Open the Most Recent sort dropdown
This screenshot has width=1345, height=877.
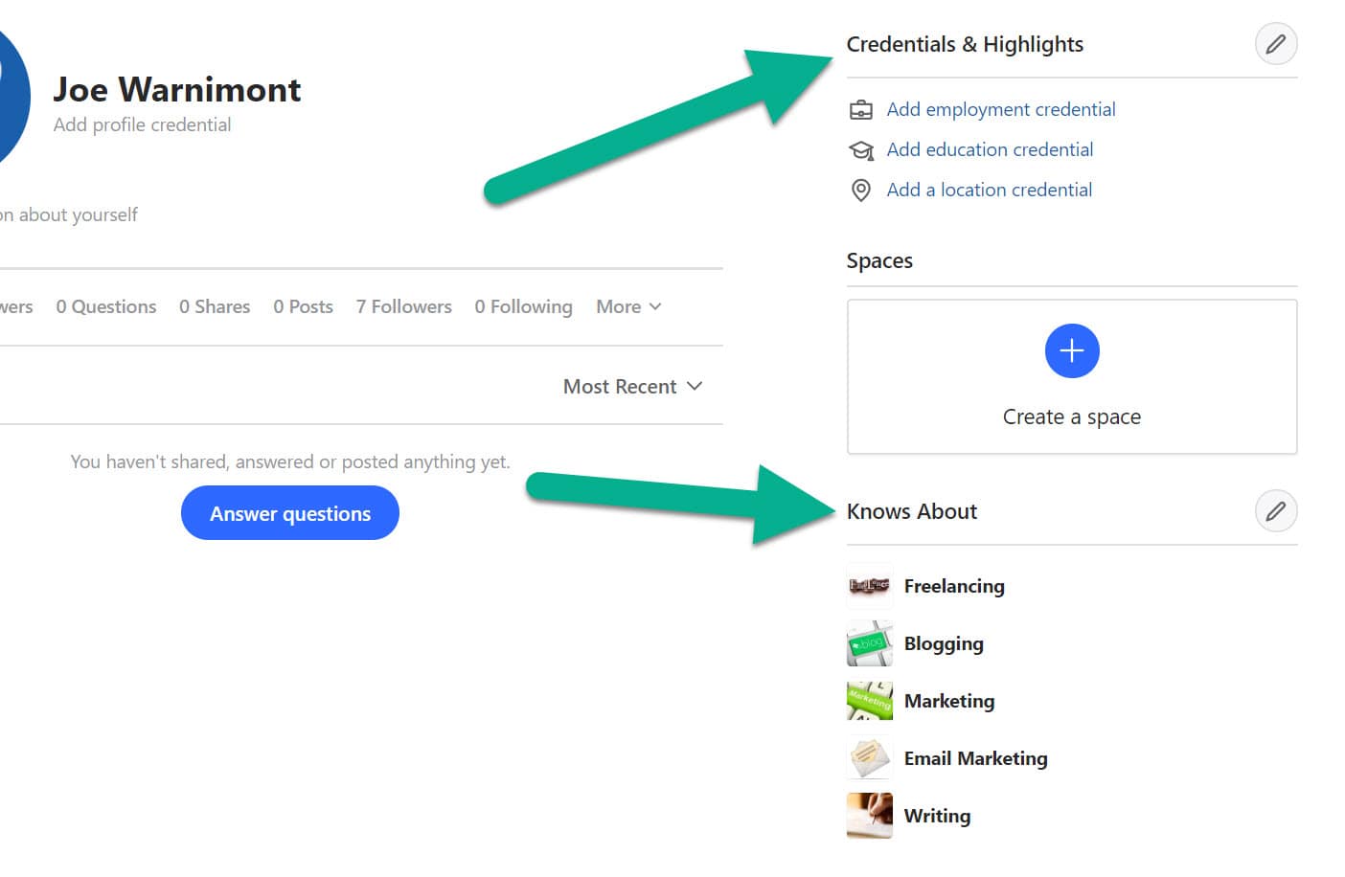(x=632, y=387)
